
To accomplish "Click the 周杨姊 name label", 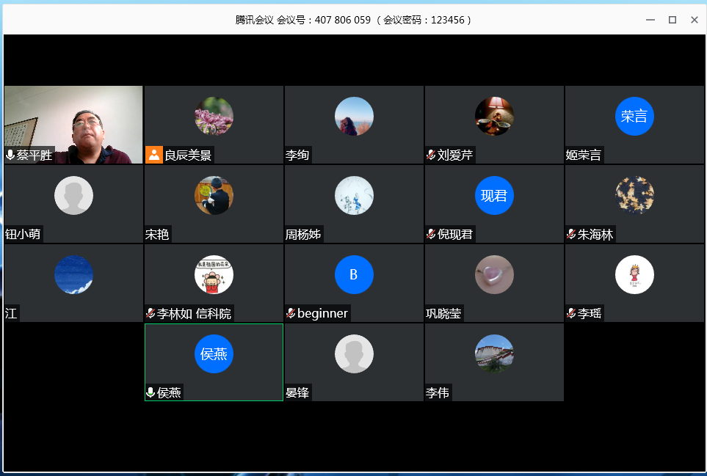I will tap(303, 235).
